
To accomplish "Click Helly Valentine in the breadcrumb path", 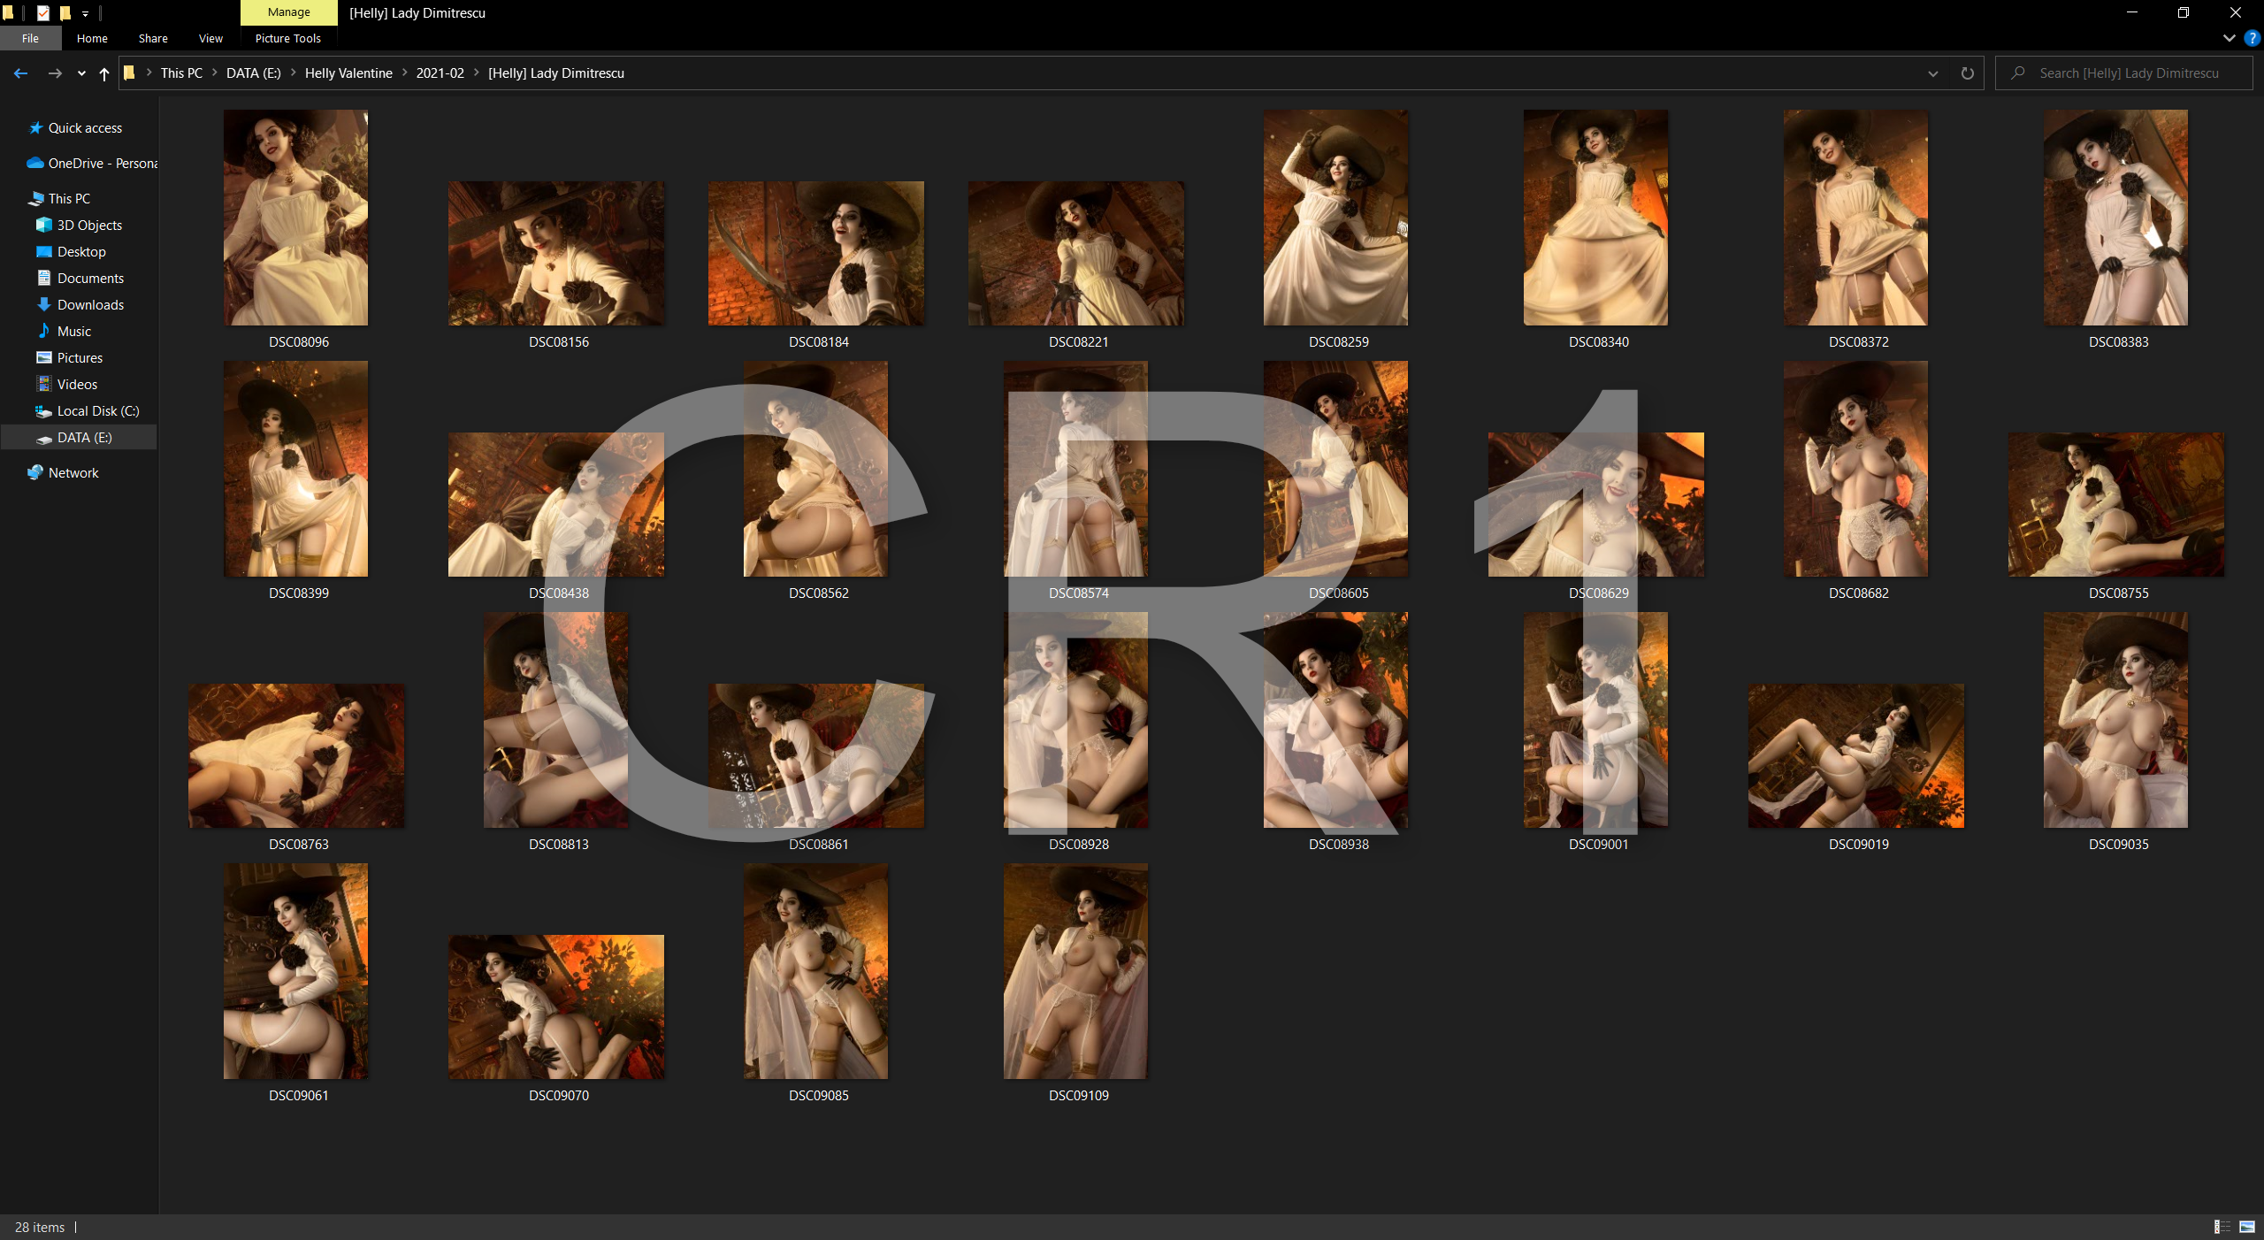I will 348,73.
